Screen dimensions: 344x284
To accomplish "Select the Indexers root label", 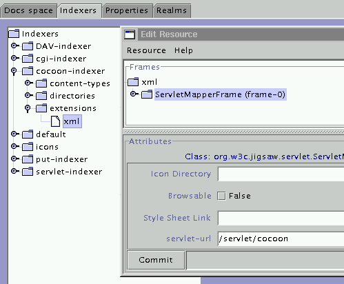I will 40,34.
